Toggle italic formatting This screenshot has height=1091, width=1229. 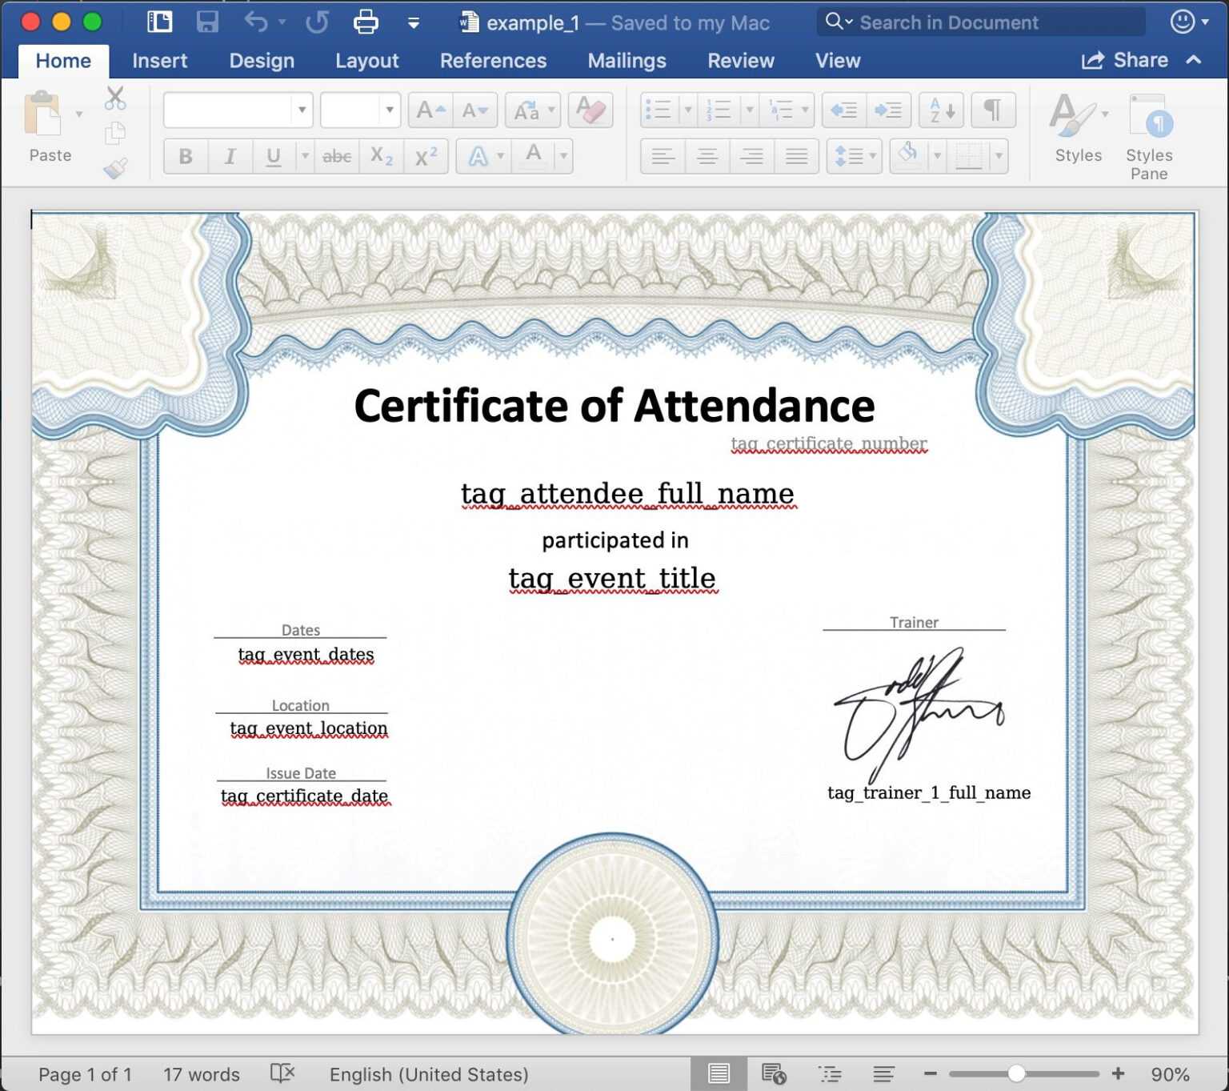coord(230,156)
